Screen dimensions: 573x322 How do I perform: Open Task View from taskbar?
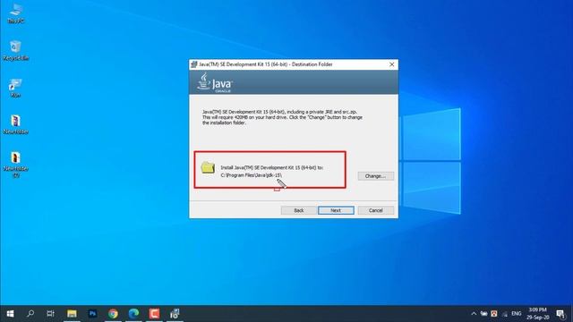[x=50, y=314]
